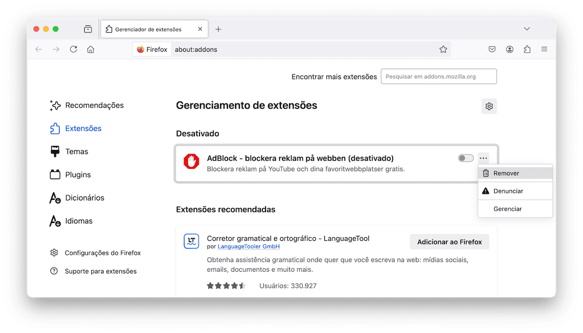Click the Extensões recomendadas heading
Screen dimensions: 583x333
coord(226,210)
